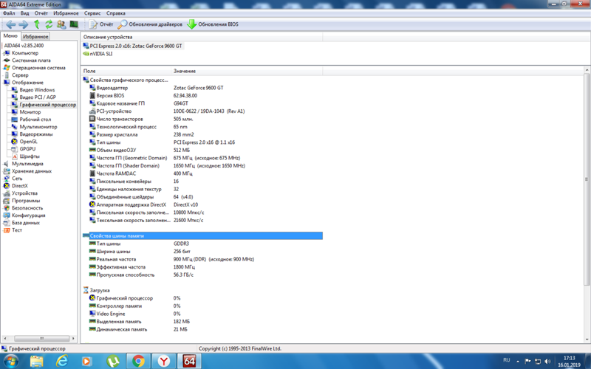
Task: Select Графический процессор in the tree
Action: (x=47, y=105)
